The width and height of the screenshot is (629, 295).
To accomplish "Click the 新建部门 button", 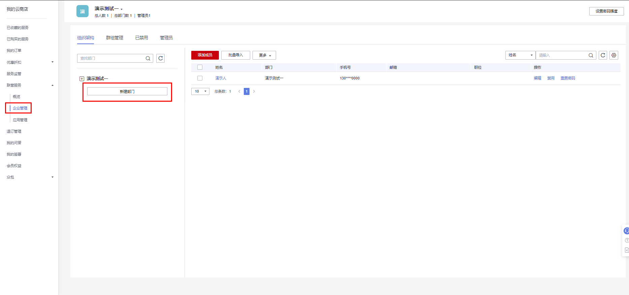I will 127,91.
